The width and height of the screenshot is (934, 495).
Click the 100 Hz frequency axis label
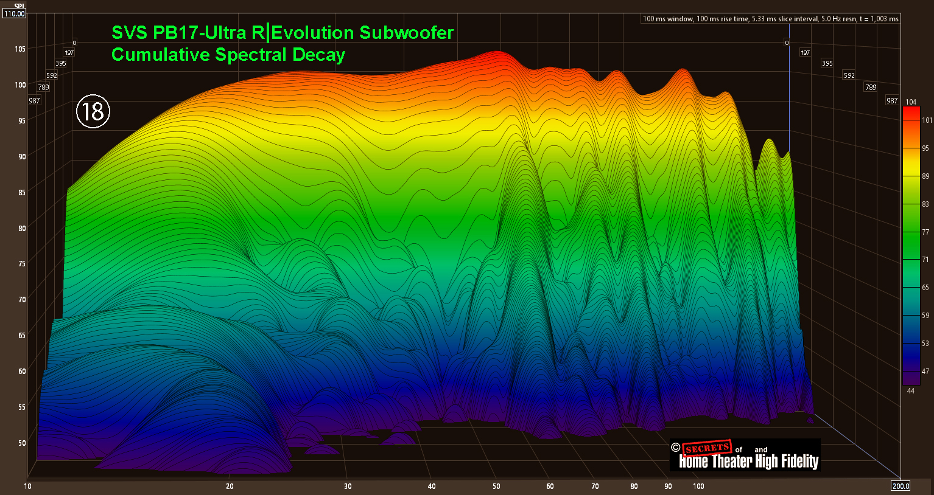698,486
